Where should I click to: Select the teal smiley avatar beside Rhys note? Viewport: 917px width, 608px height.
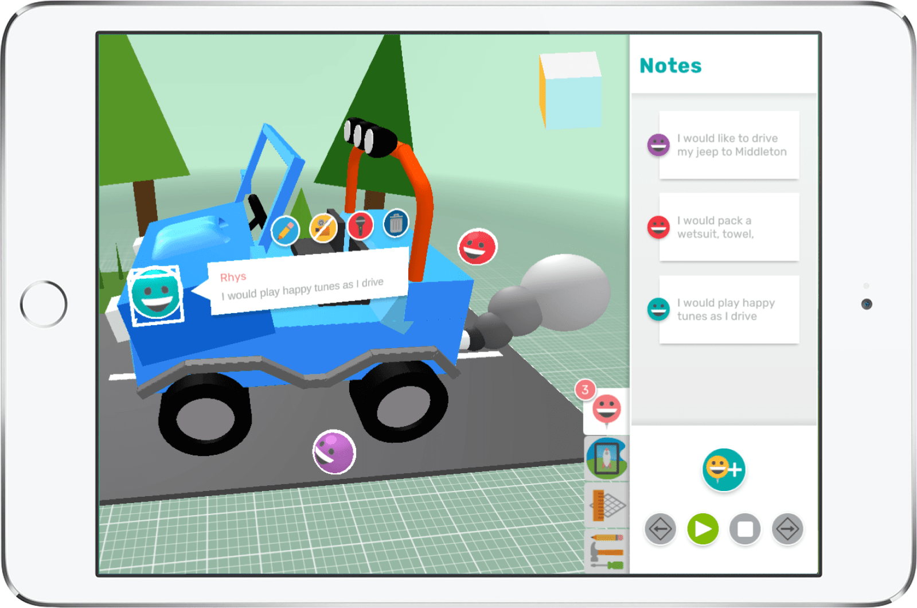tap(155, 295)
